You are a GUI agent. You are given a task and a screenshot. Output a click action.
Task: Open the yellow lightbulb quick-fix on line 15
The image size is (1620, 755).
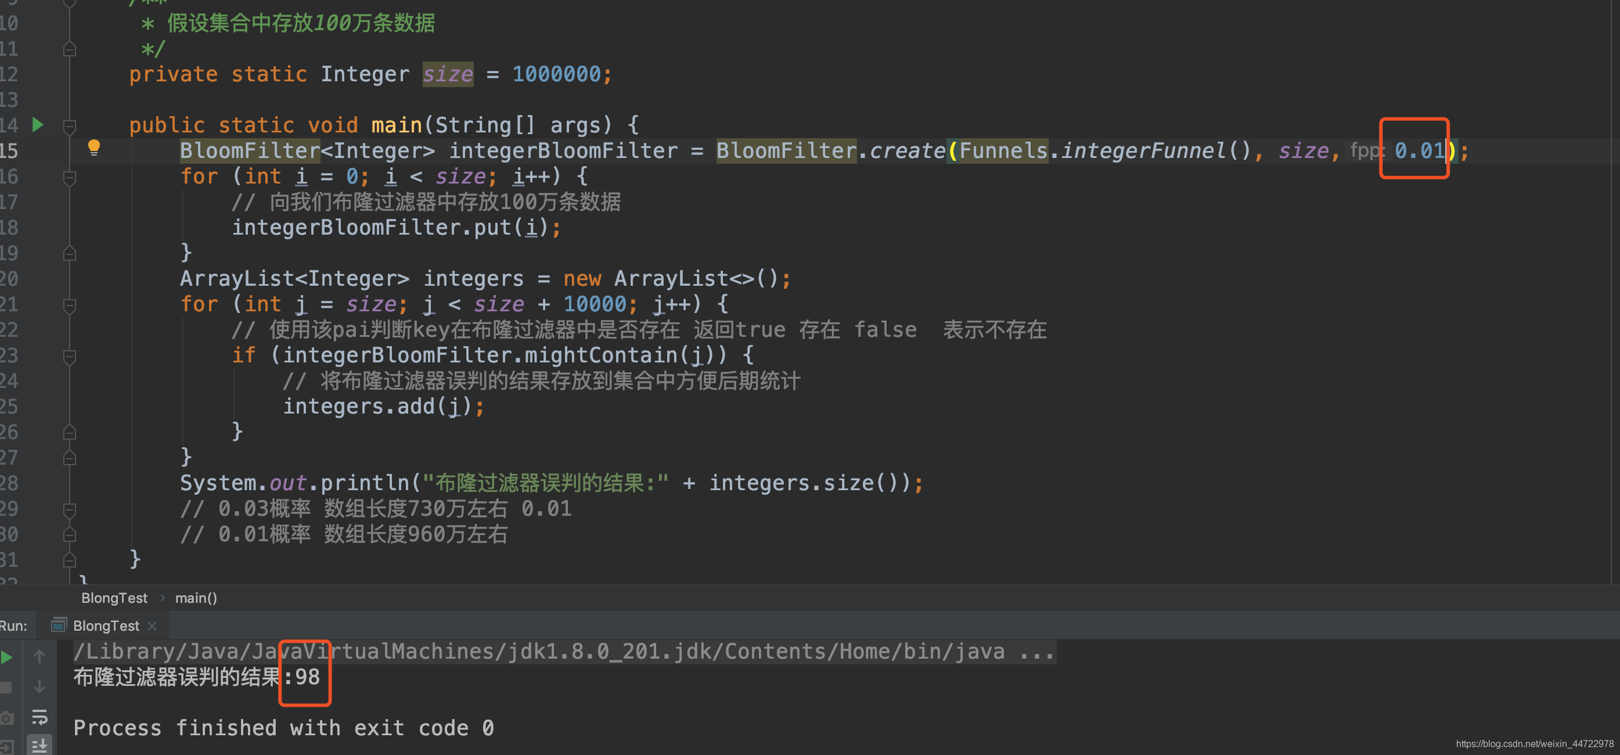(x=93, y=148)
